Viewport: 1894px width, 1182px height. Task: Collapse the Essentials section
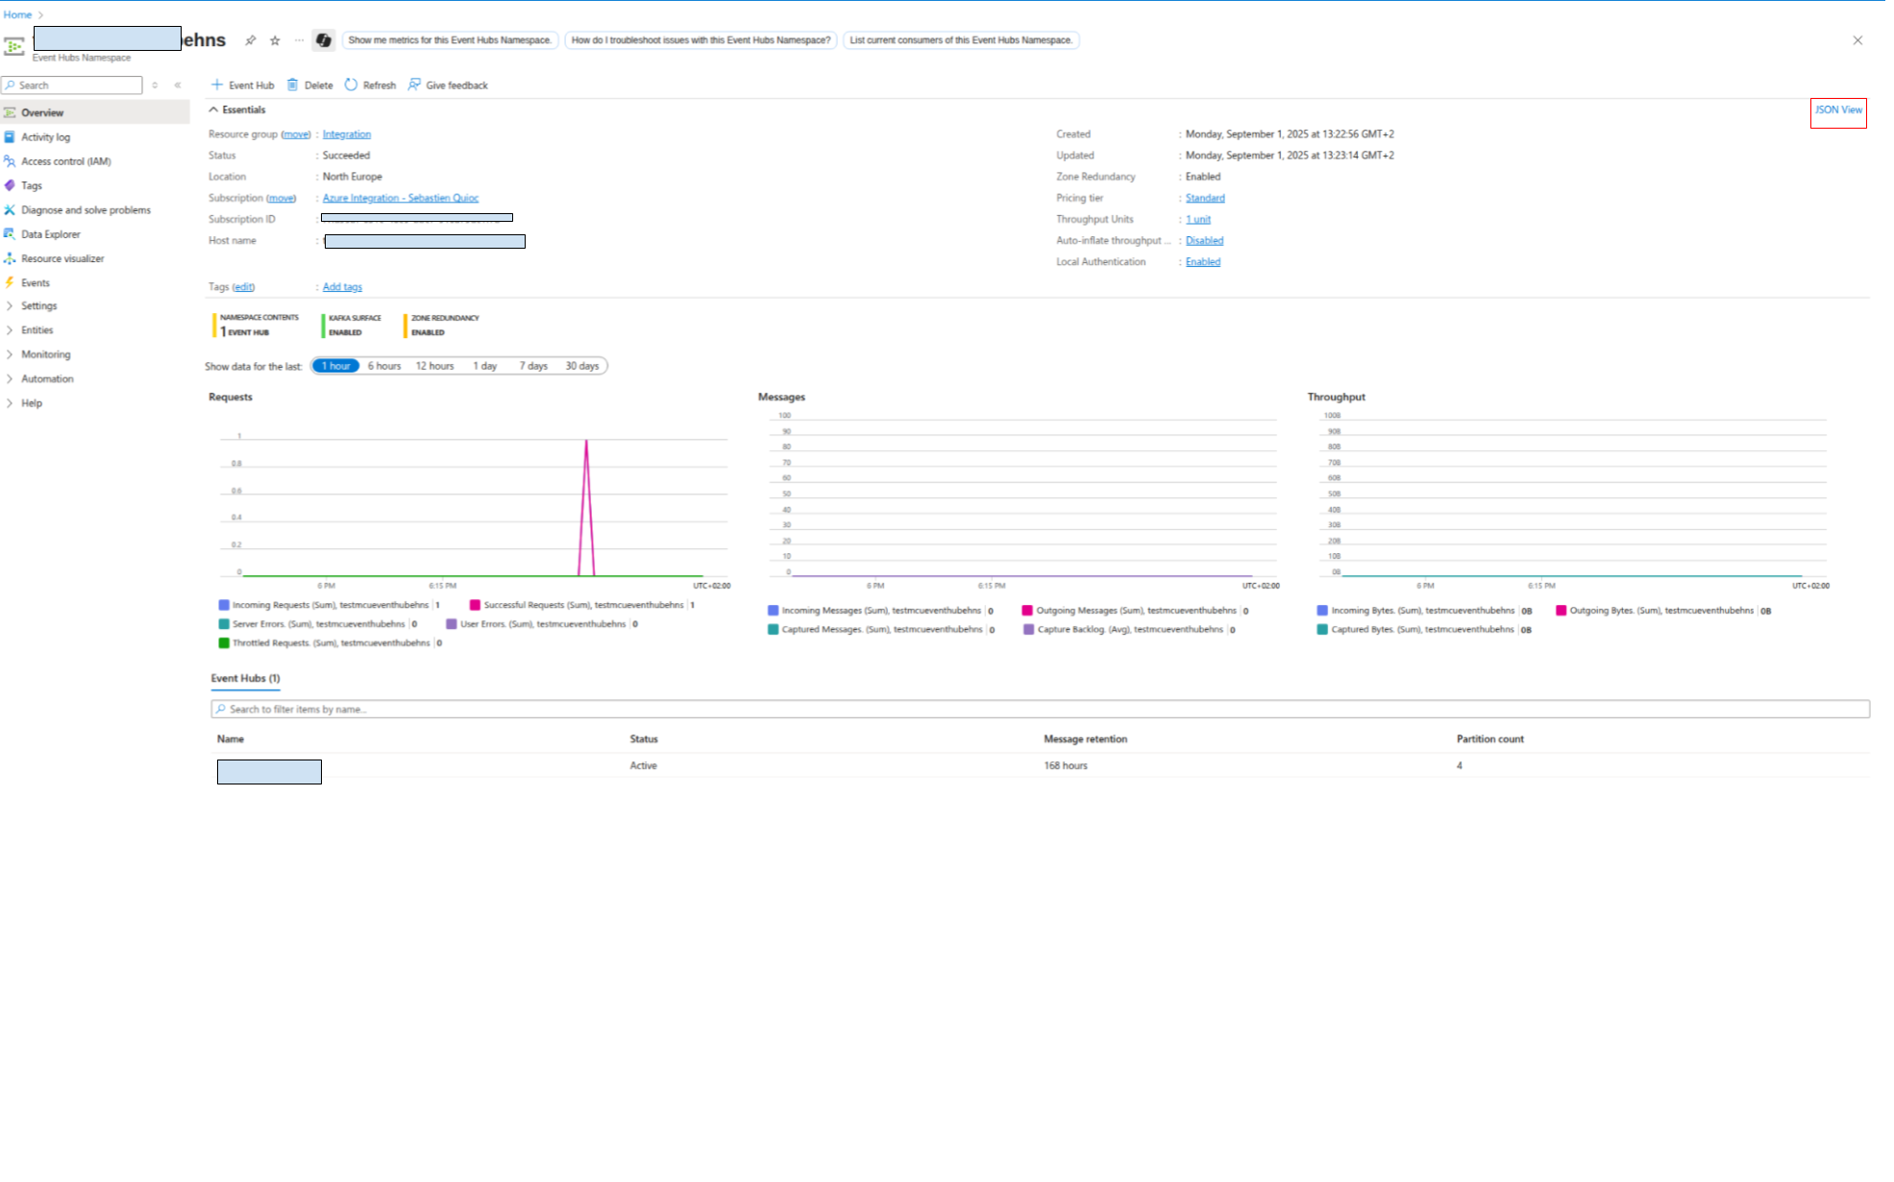213,109
